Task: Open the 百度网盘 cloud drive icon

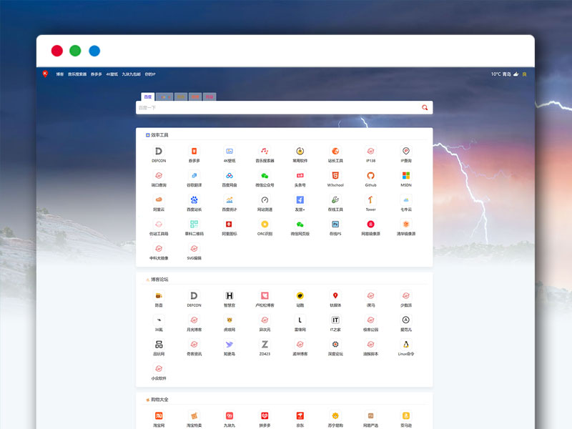Action: 230,176
